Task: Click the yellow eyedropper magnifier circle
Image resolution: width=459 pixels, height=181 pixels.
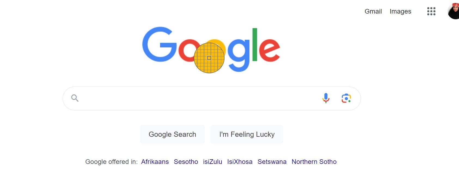Action: point(209,58)
